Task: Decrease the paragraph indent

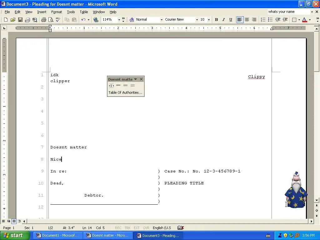Action: [x=278, y=20]
